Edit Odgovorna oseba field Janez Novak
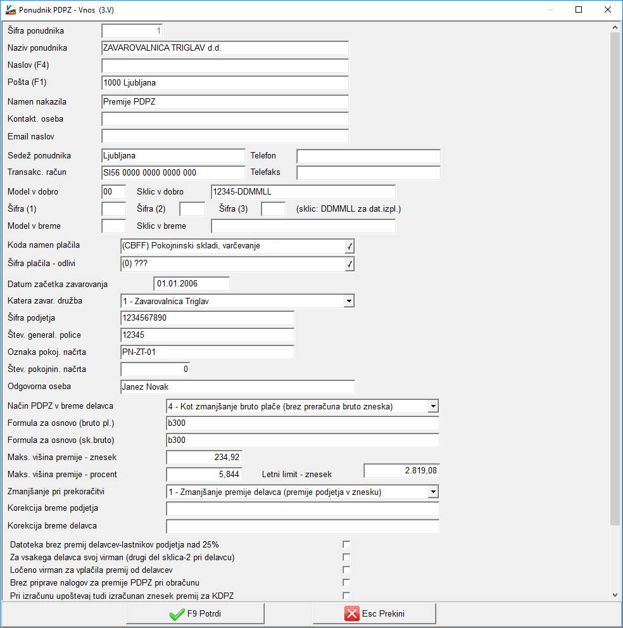This screenshot has height=628, width=623. [x=237, y=387]
